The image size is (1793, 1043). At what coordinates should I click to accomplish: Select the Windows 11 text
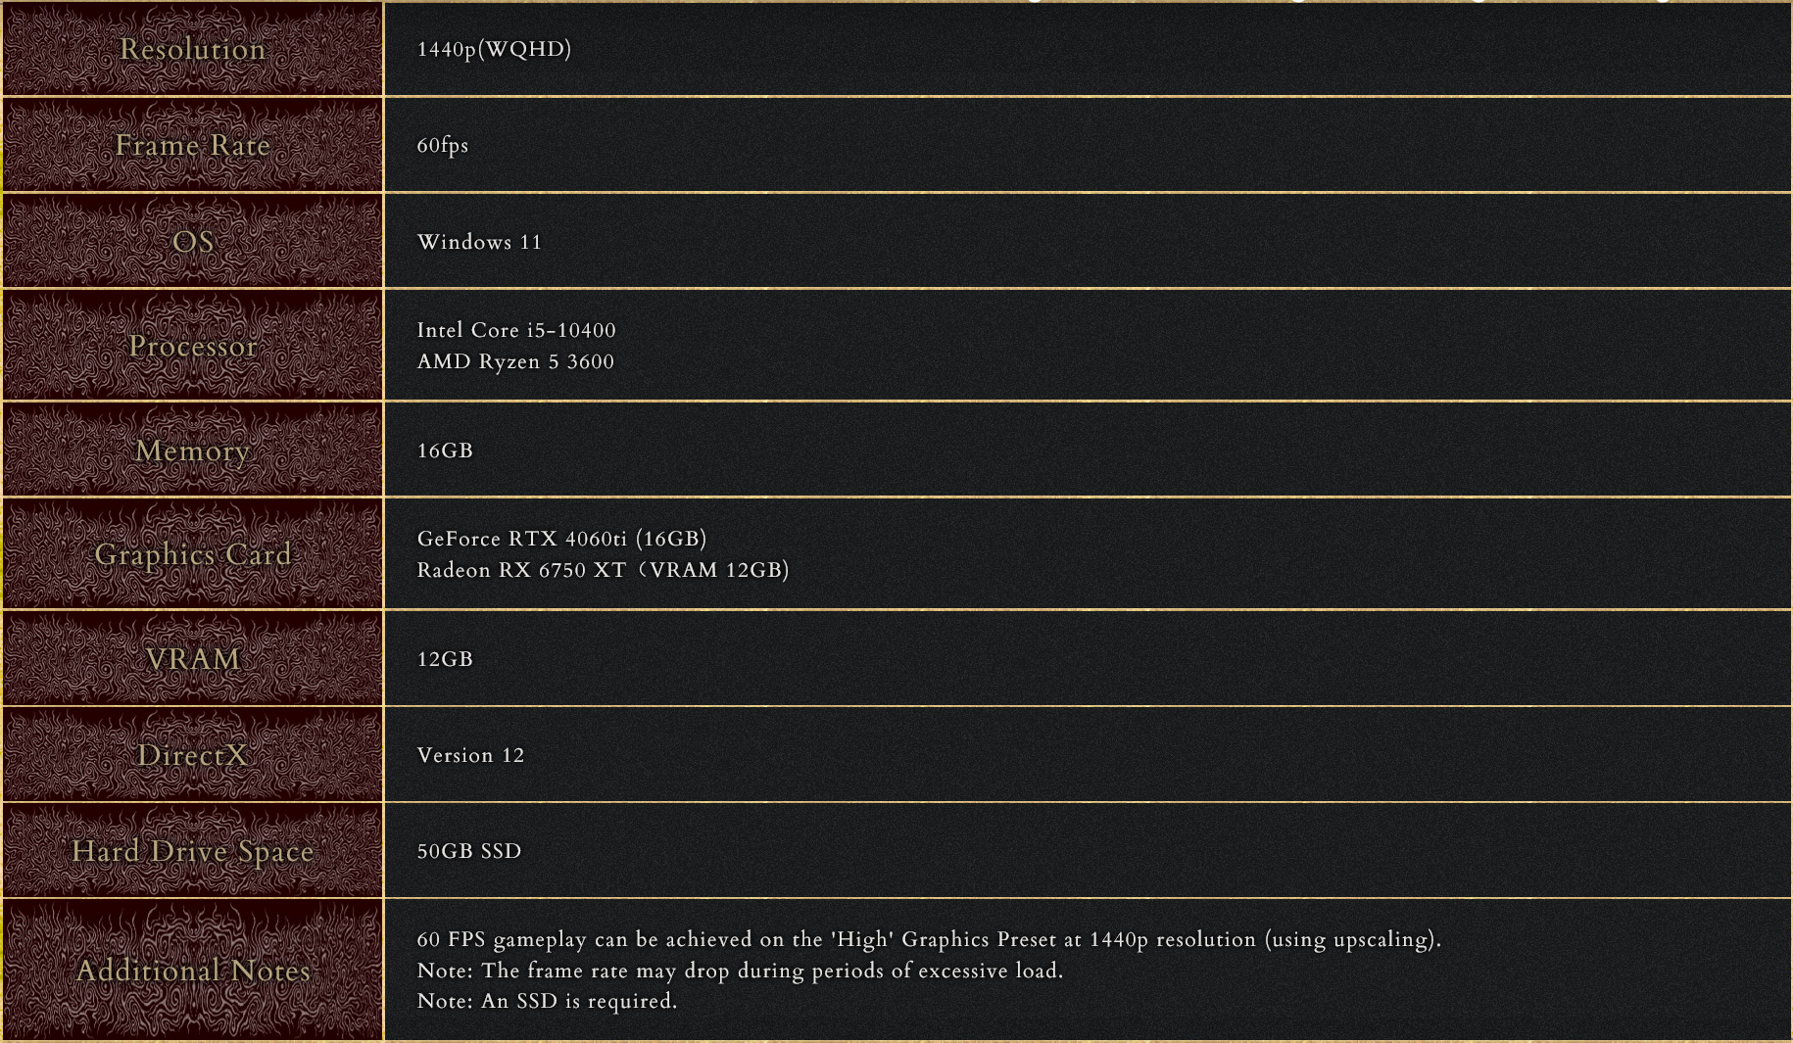(x=479, y=242)
